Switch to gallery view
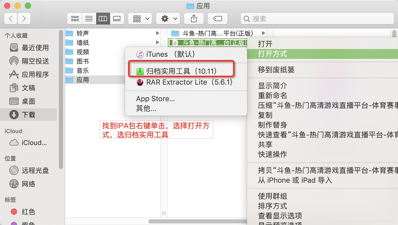 (117, 19)
